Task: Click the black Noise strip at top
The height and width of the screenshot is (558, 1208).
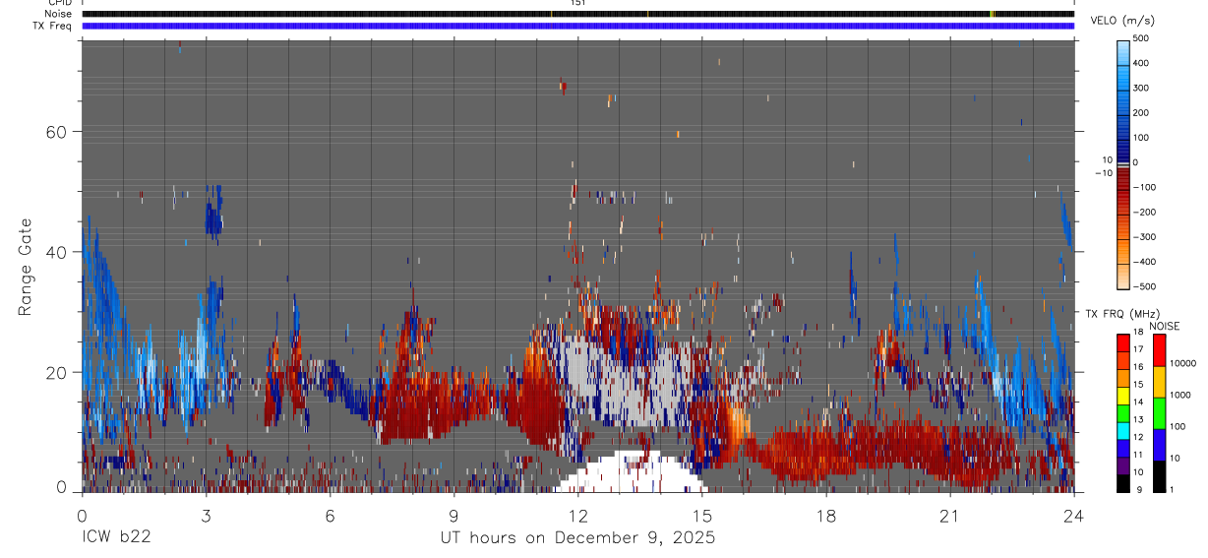Action: 577,14
